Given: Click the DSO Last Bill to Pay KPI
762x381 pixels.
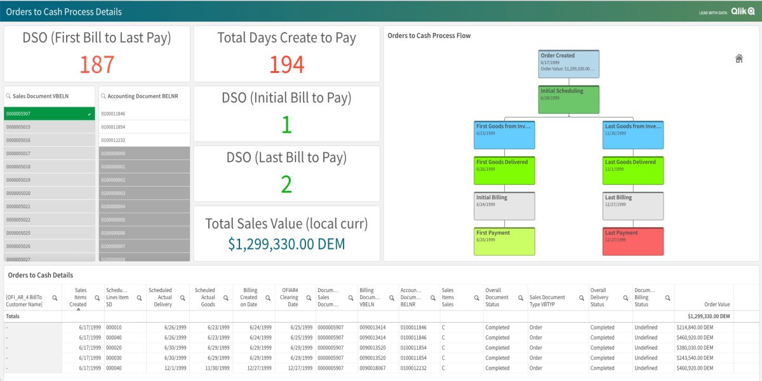Looking at the screenshot, I should pos(286,173).
